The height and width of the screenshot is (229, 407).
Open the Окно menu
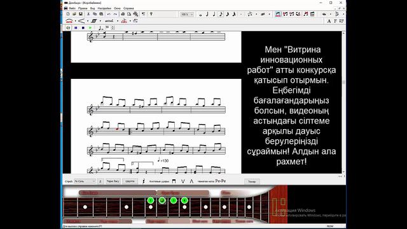(117, 8)
